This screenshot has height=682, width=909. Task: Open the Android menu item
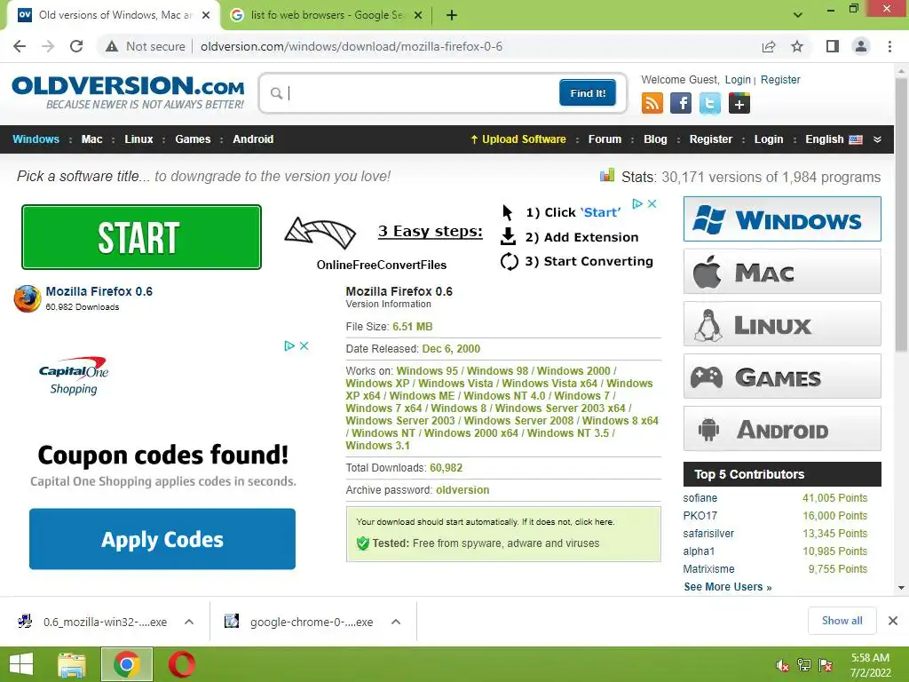coord(253,139)
